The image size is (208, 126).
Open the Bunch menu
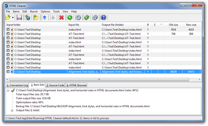click(34, 12)
